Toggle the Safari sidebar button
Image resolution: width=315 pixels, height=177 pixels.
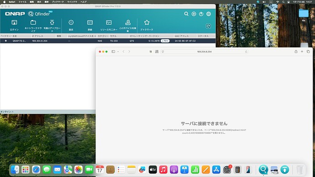tap(113, 52)
